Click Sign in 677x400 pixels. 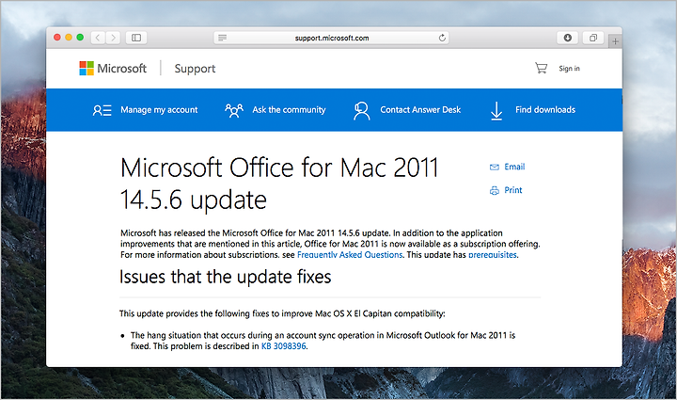[569, 69]
